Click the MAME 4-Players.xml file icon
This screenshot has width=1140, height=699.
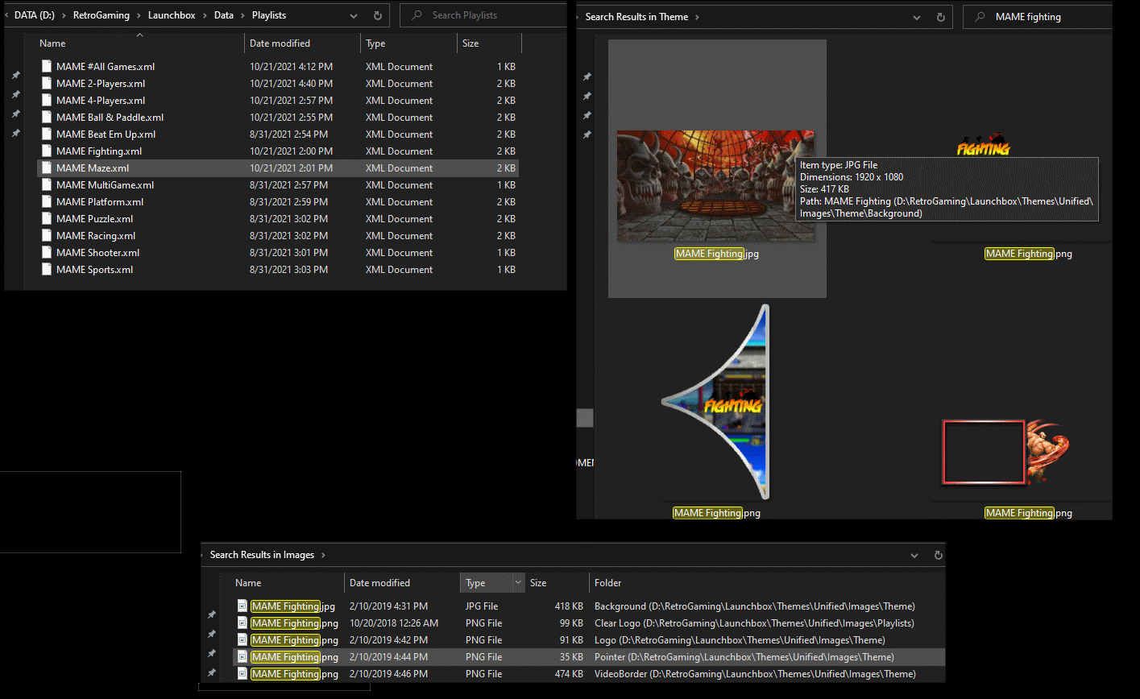pos(47,101)
